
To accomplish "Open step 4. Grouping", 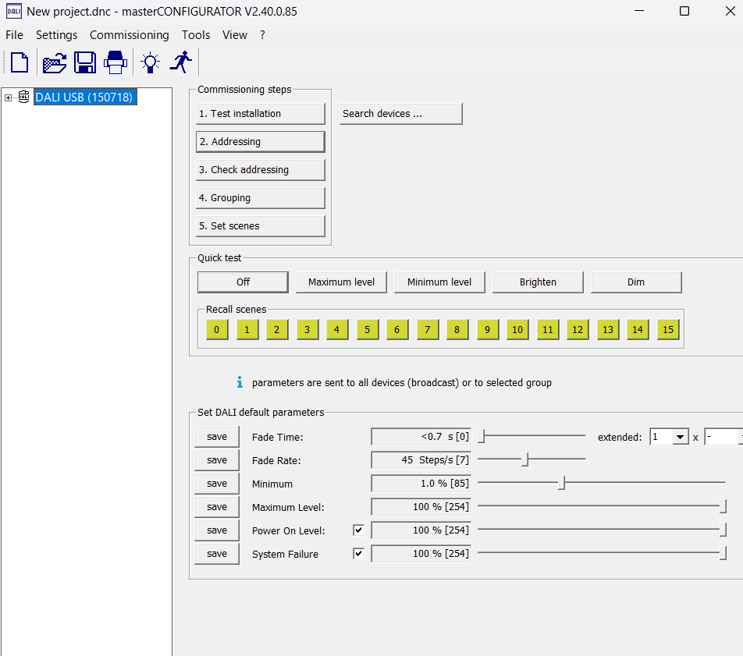I will 261,198.
